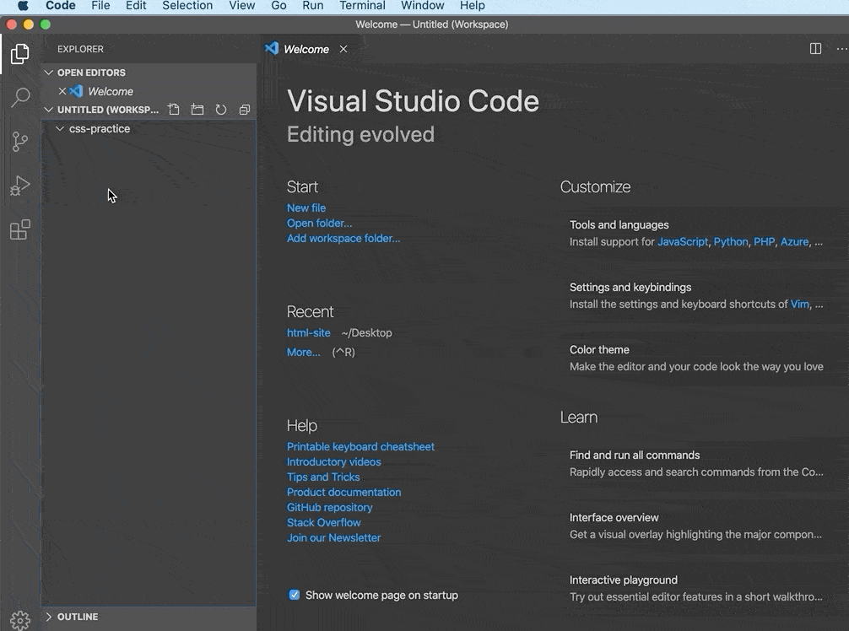The image size is (849, 631).
Task: Click the Tools and languages heading
Action: (x=619, y=224)
